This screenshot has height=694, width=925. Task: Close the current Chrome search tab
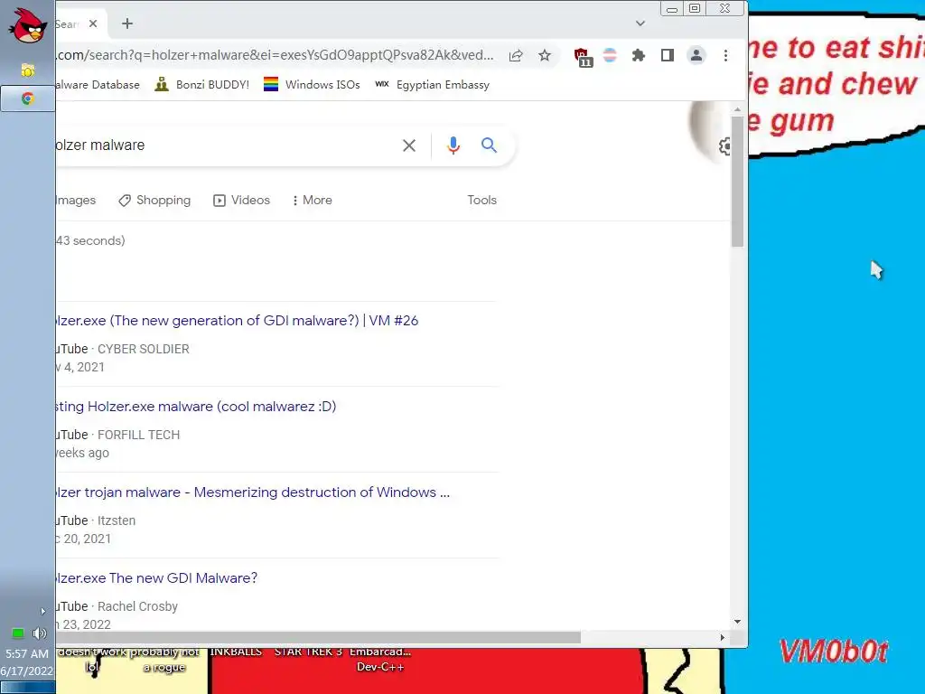click(x=93, y=23)
